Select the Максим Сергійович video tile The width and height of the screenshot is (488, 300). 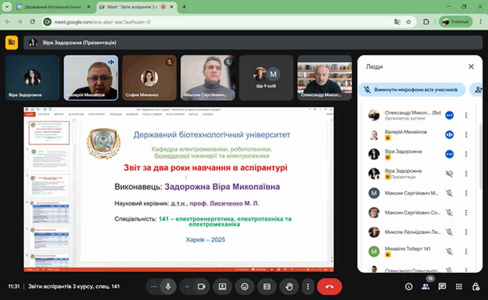pyautogui.click(x=208, y=77)
